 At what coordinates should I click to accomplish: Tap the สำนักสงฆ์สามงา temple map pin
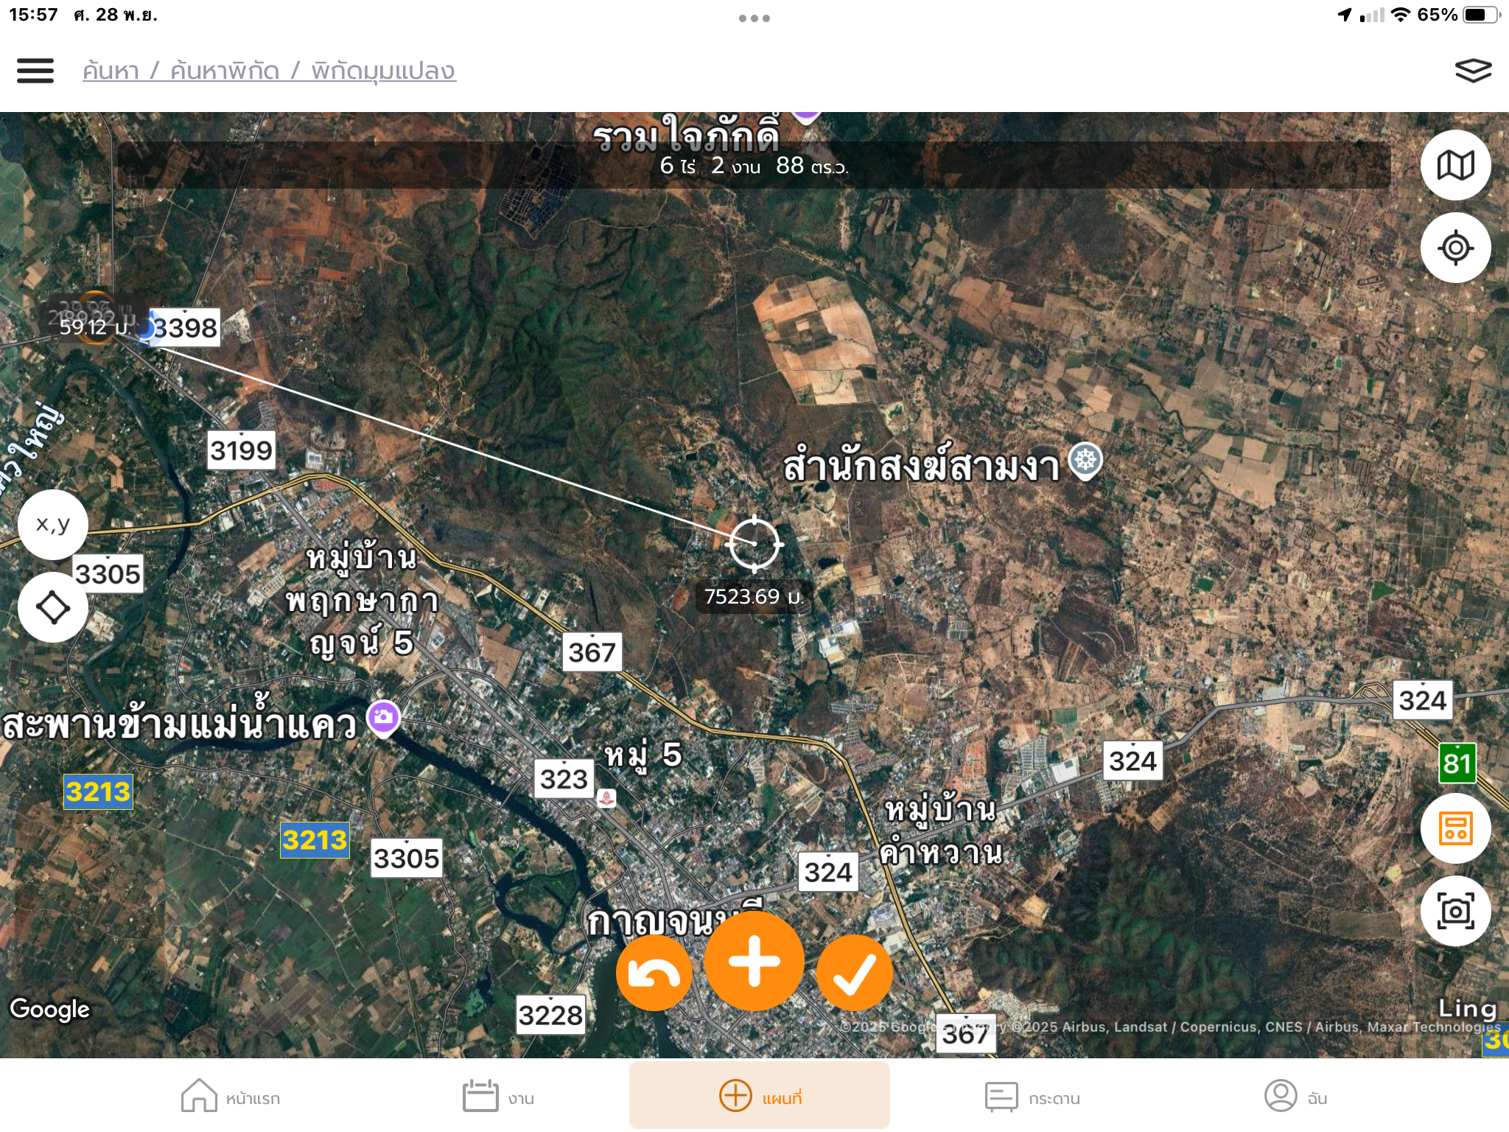[1085, 461]
